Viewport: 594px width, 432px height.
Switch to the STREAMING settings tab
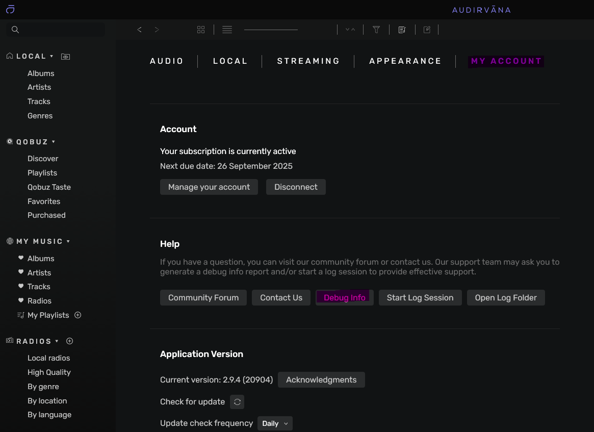[308, 61]
